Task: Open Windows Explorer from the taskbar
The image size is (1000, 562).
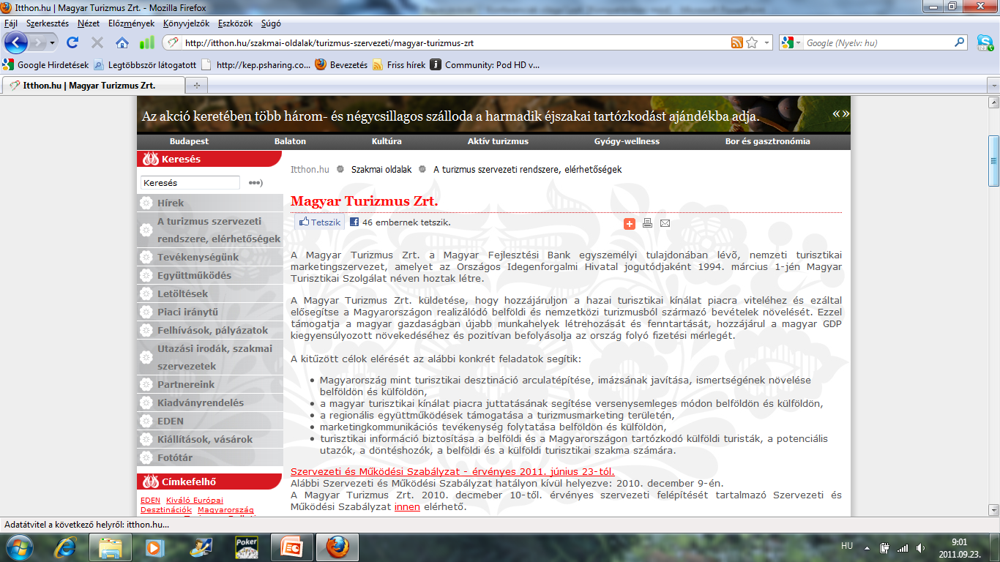Action: [x=111, y=547]
